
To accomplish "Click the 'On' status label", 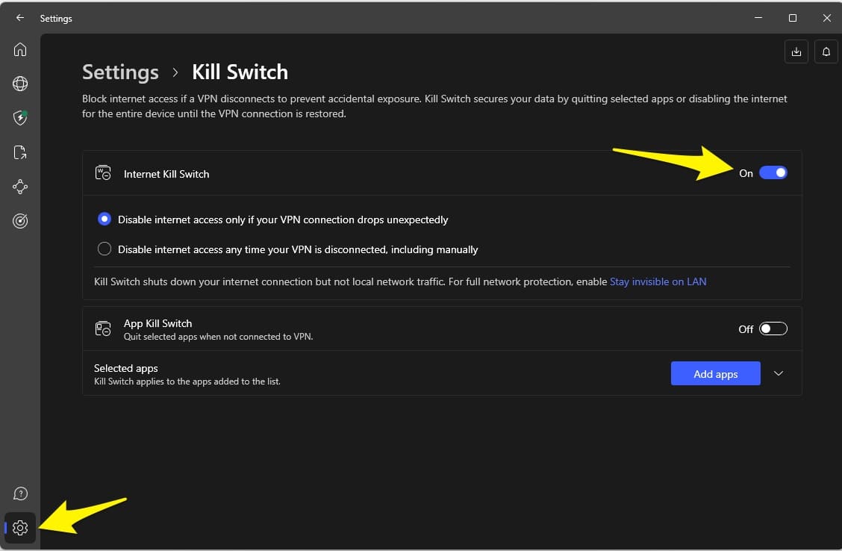I will coord(746,173).
